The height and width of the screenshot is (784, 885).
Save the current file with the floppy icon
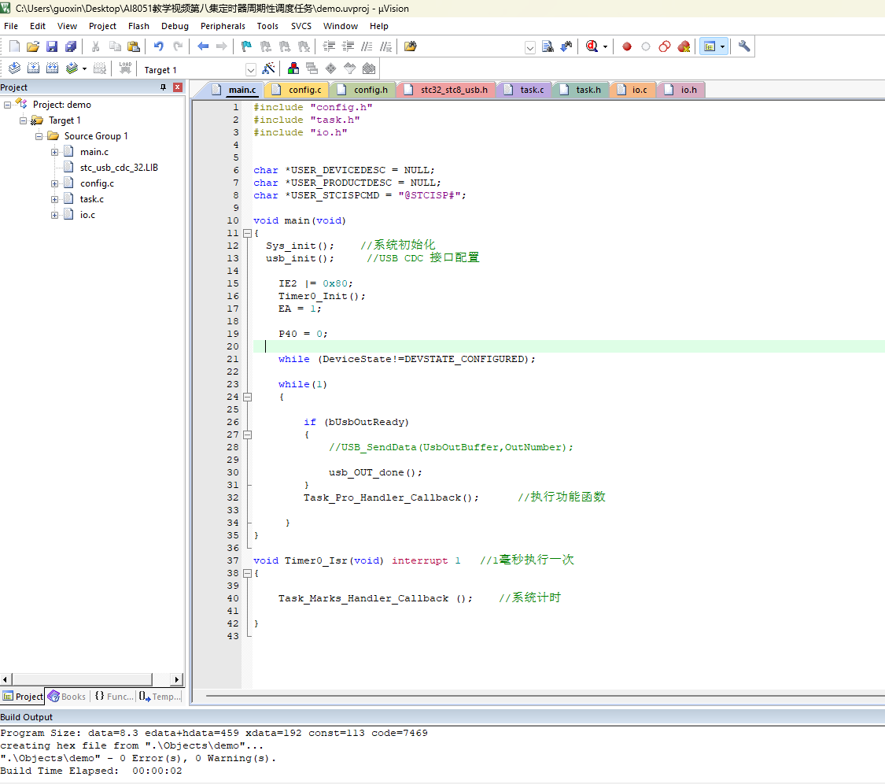[52, 46]
